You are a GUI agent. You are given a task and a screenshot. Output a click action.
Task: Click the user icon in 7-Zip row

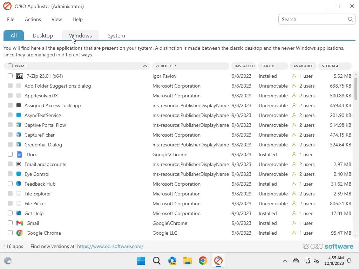click(x=294, y=76)
